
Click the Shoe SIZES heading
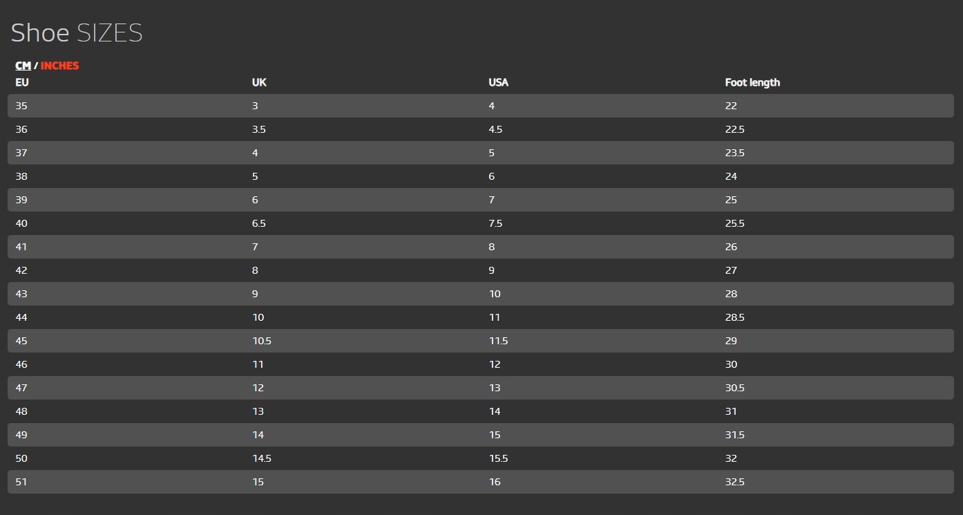click(x=77, y=33)
